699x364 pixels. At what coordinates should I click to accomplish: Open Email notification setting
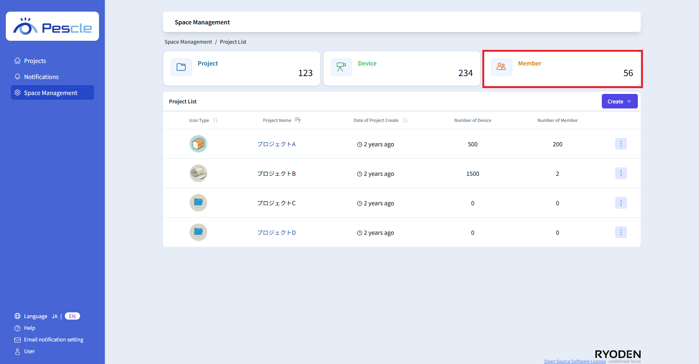pyautogui.click(x=54, y=340)
